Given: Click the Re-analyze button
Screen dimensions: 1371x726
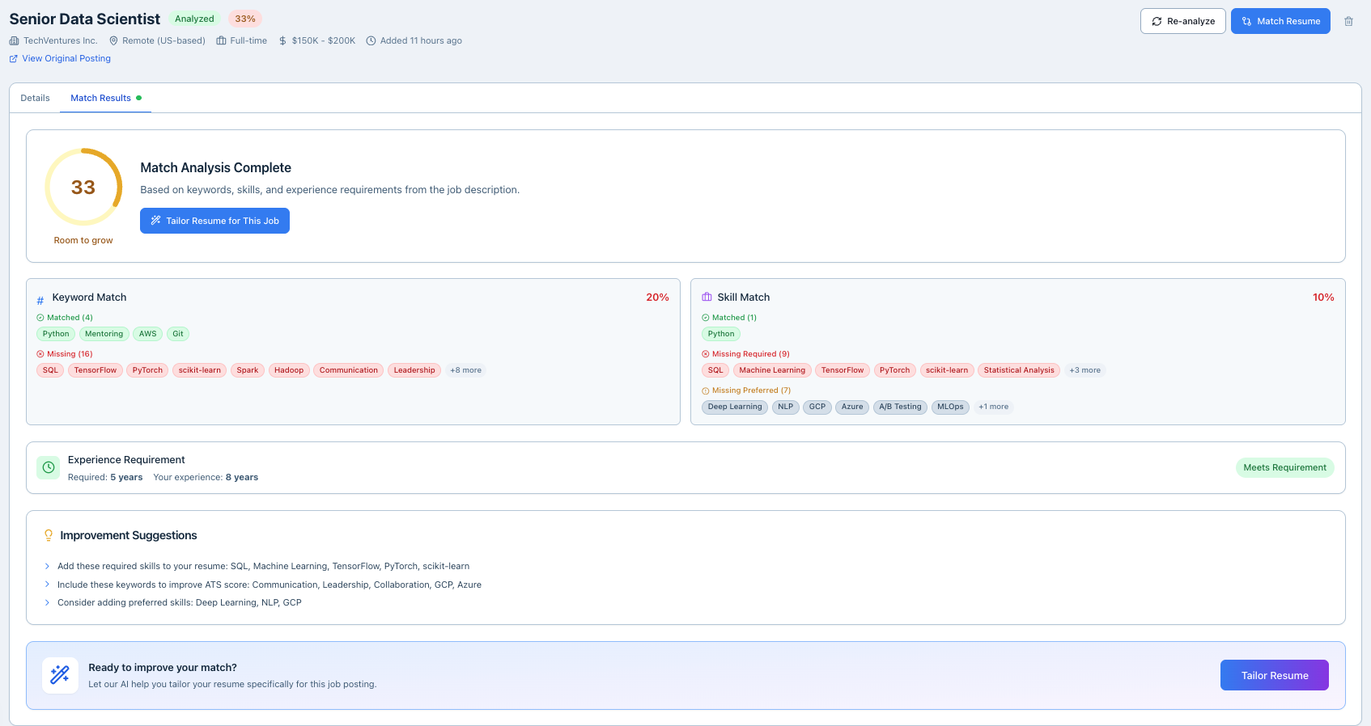Looking at the screenshot, I should click(x=1182, y=21).
